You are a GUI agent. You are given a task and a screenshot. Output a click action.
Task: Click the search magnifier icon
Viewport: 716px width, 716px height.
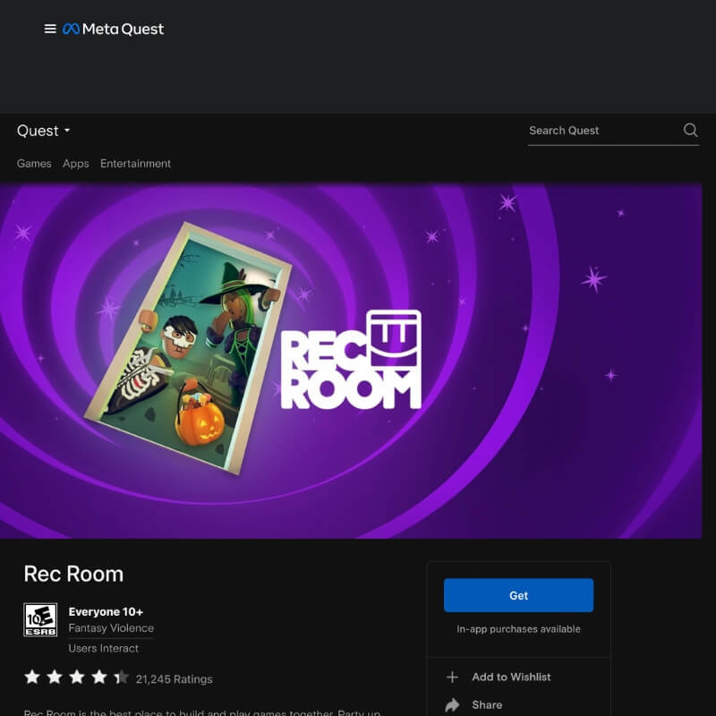tap(690, 130)
